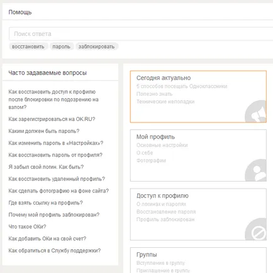
Task: Open Как изменить пароль в «Настройках»? question
Action: coord(56,143)
